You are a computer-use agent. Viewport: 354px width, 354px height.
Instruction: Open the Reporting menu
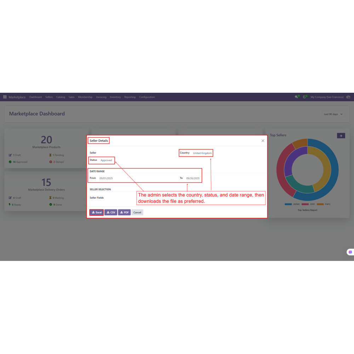click(x=130, y=97)
